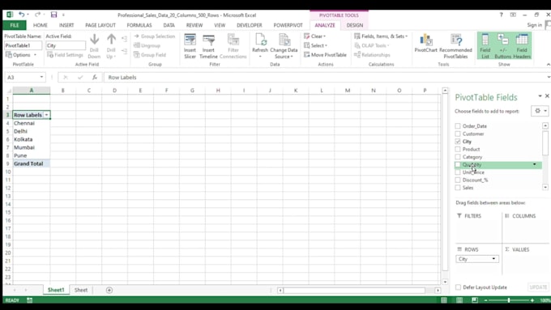Click the Normal view icon in status bar
This screenshot has height=310, width=551.
tap(444, 300)
